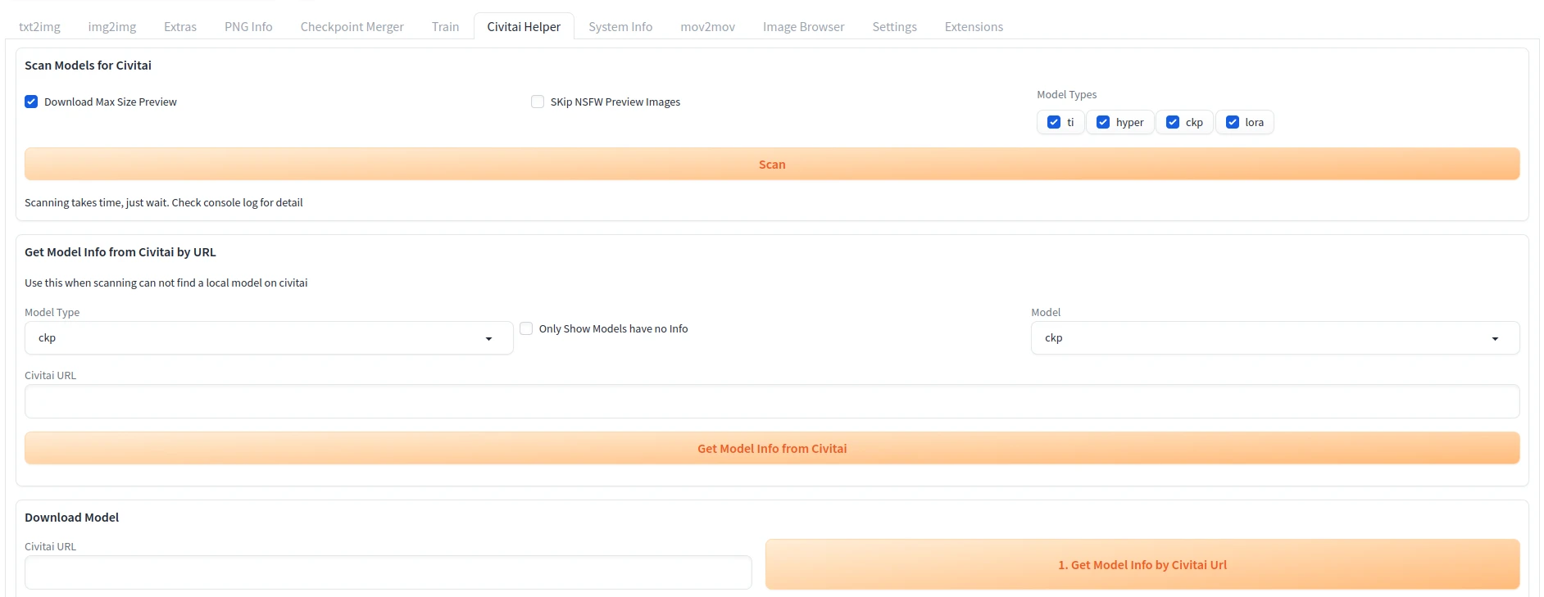1544x597 pixels.
Task: Enable Skip NSFW Preview Images
Action: (x=538, y=102)
